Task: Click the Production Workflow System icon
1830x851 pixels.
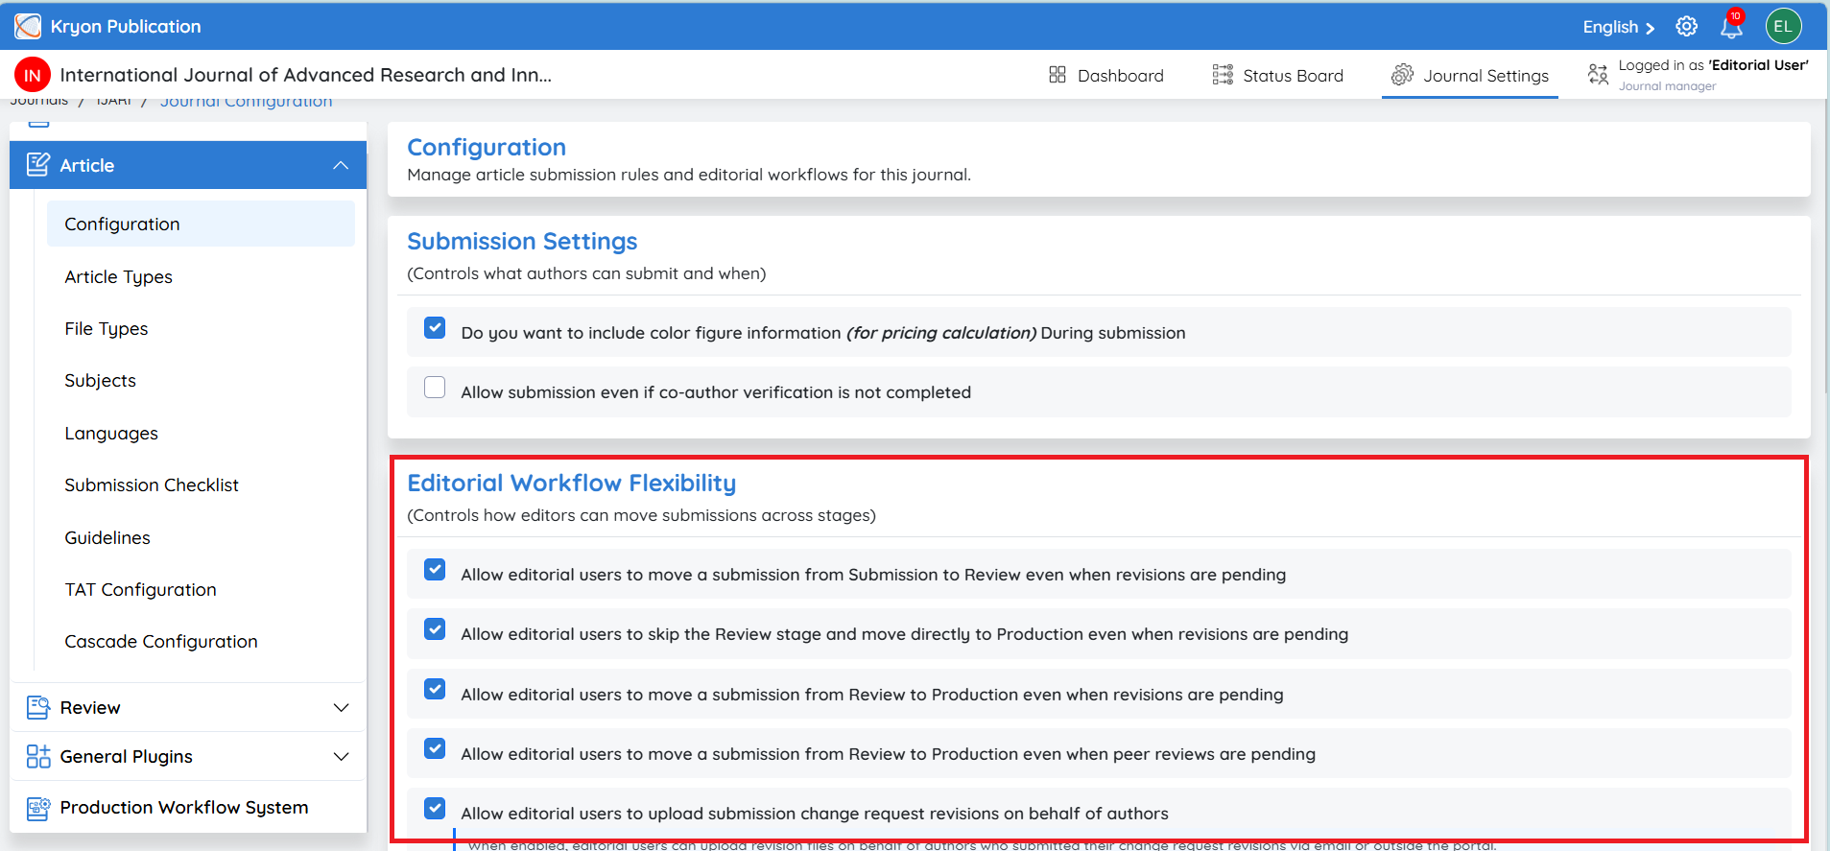Action: [x=38, y=808]
